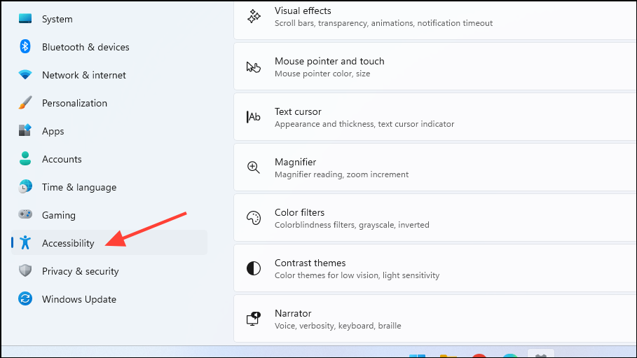Click the Time & language globe-clock icon
This screenshot has width=637, height=358.
tap(25, 186)
